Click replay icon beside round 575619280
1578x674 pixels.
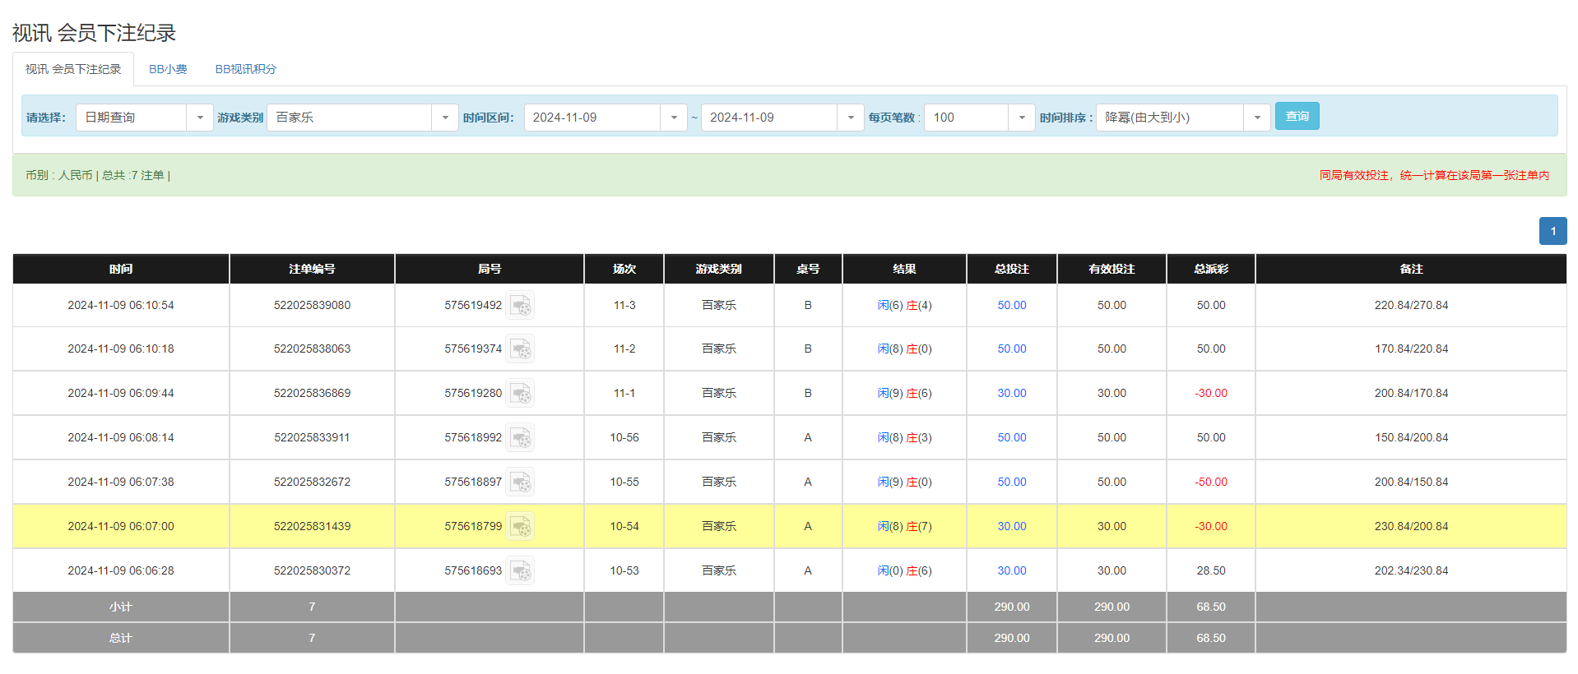(x=520, y=394)
